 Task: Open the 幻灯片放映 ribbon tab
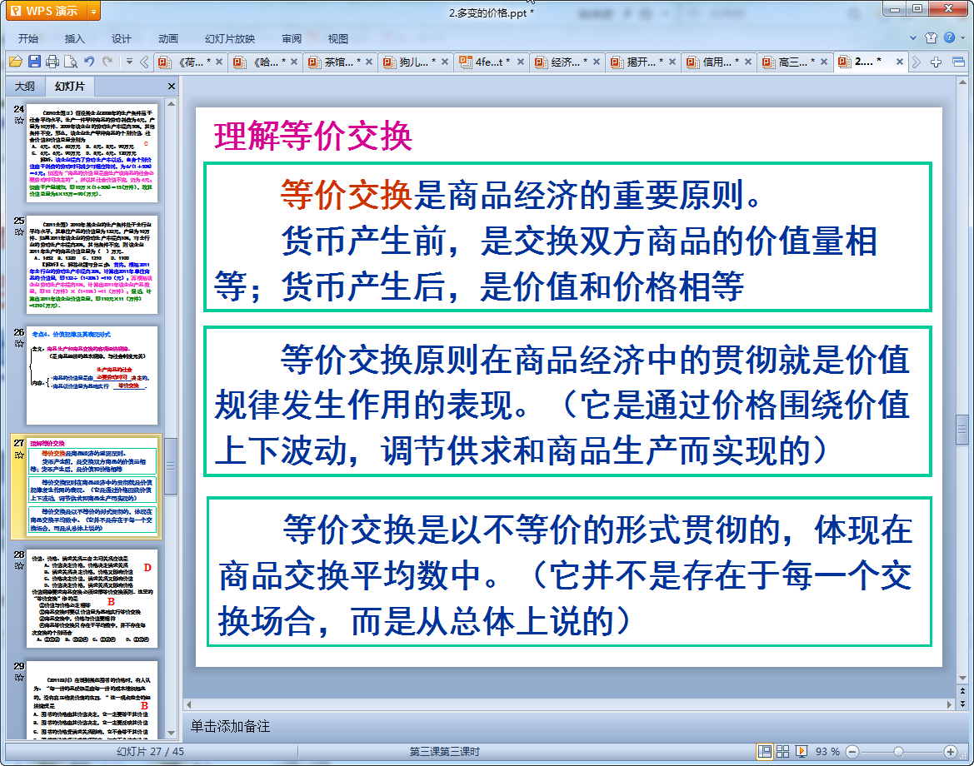click(230, 38)
